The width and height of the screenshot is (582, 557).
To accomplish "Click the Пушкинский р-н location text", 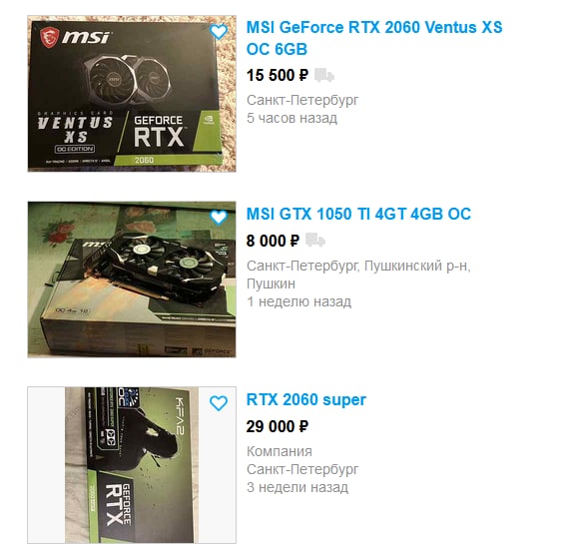I will point(417,266).
